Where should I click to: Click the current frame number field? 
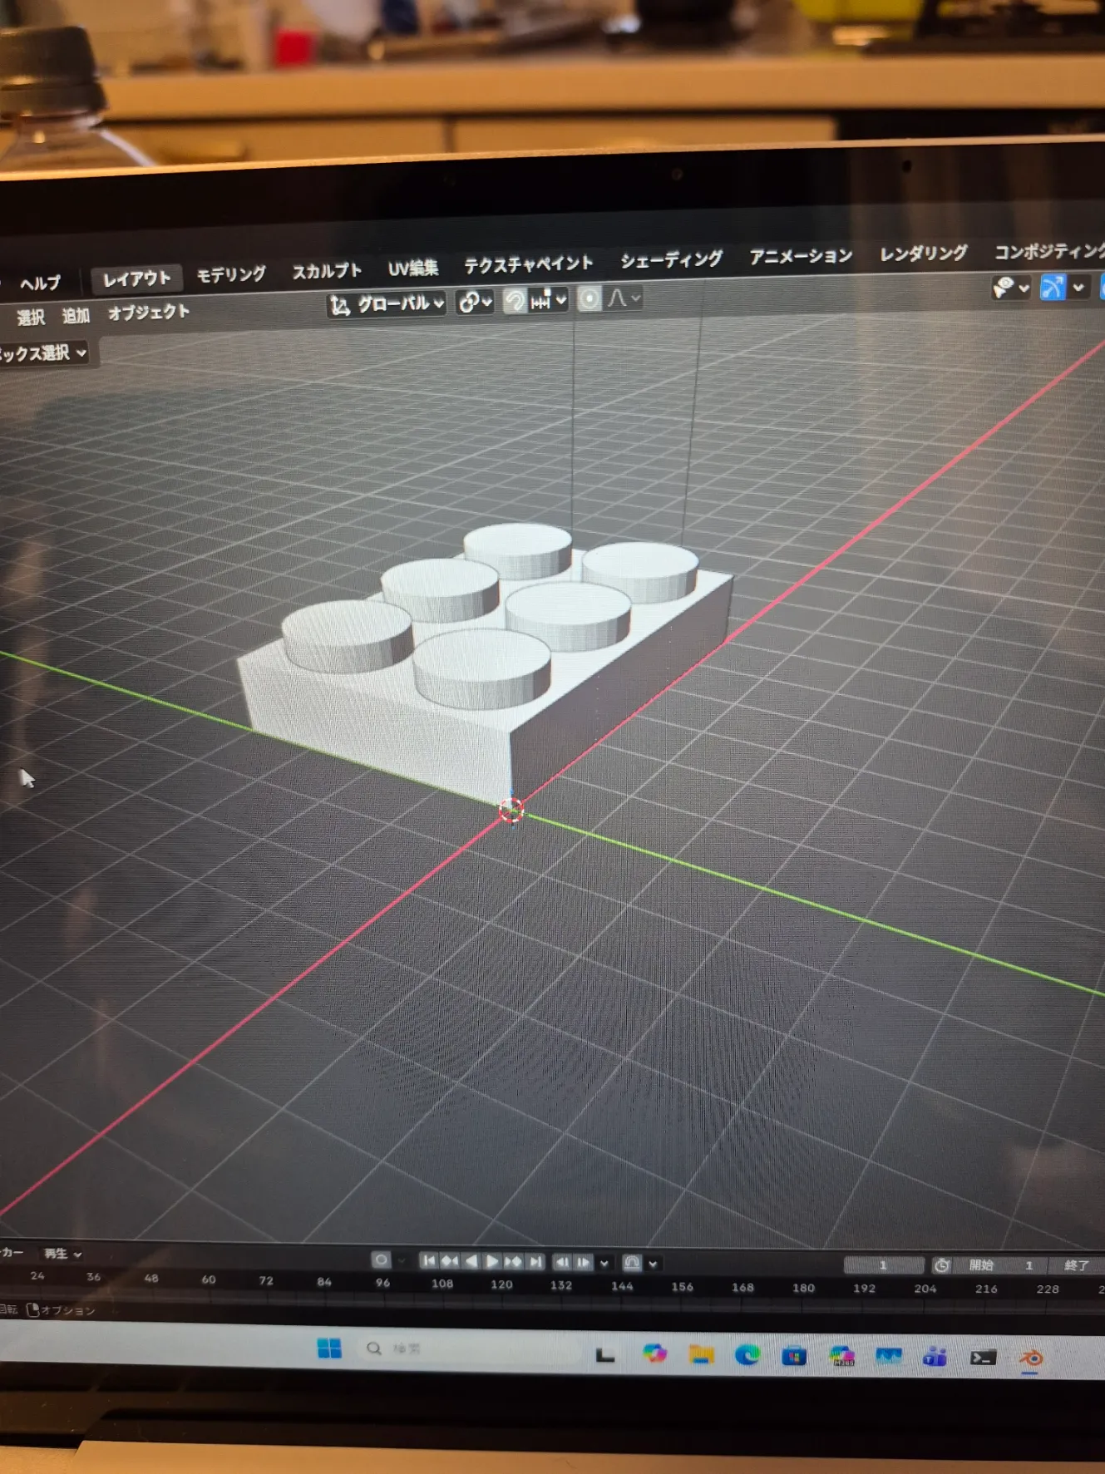[883, 1265]
